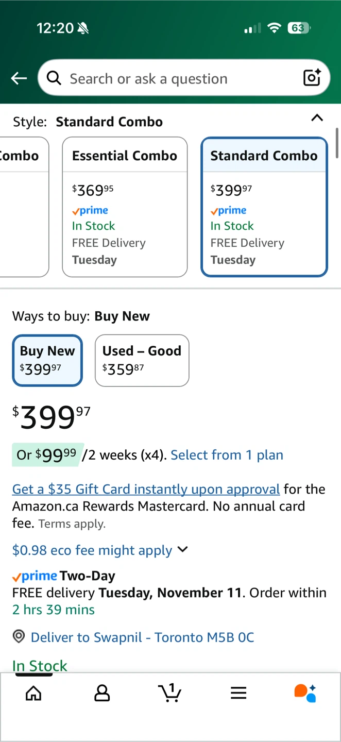
Task: Open the Rufus AI assistant icon
Action: tap(305, 693)
